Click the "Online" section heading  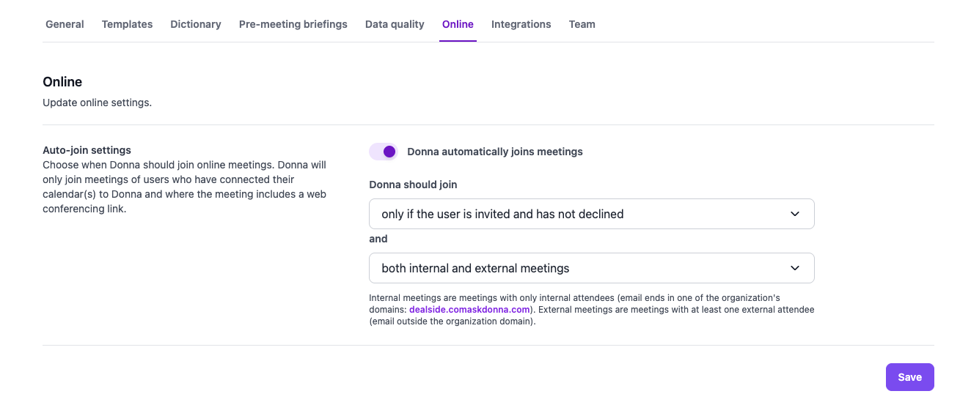point(62,82)
